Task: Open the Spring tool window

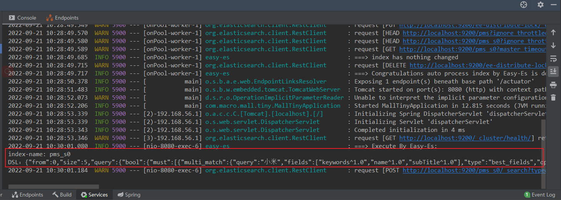Action: pos(129,195)
